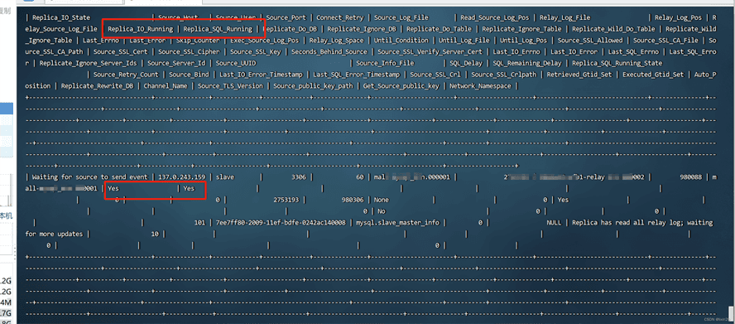This screenshot has height=324, width=735.
Task: Click the 'slave' user value
Action: [x=225, y=177]
